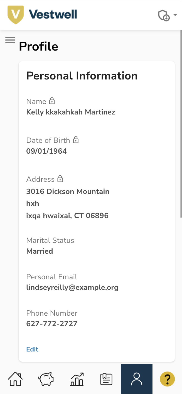Viewport: 182px width, 394px height.
Task: Expand the account dropdown arrow
Action: (175, 15)
